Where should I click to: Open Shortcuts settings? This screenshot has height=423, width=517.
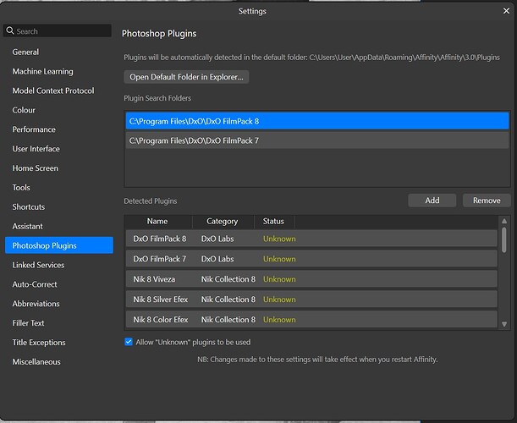[x=29, y=207]
